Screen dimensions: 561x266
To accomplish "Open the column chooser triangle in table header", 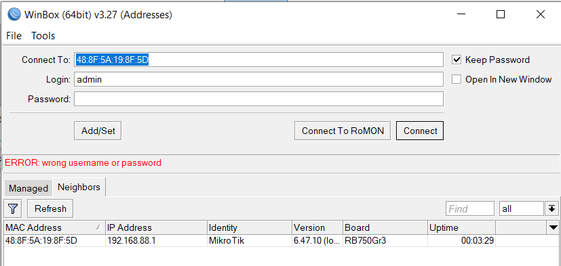I will click(x=553, y=227).
